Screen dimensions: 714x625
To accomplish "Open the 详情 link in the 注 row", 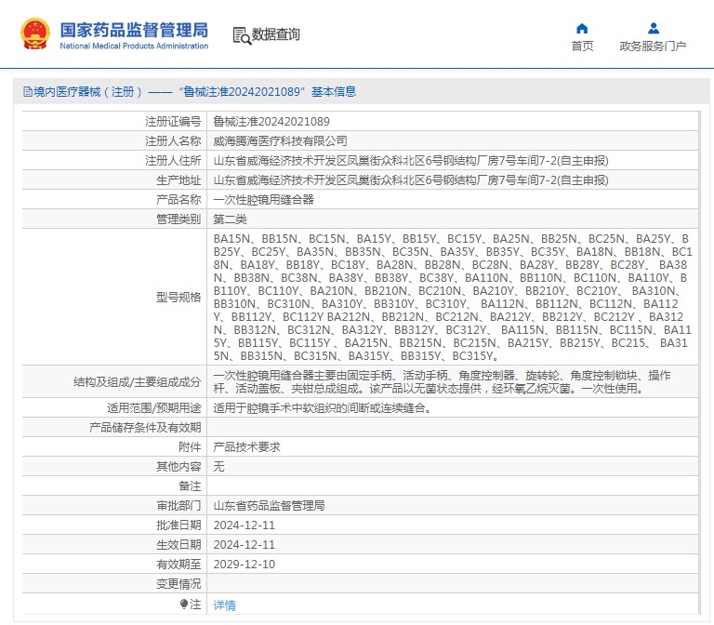I will click(x=224, y=605).
